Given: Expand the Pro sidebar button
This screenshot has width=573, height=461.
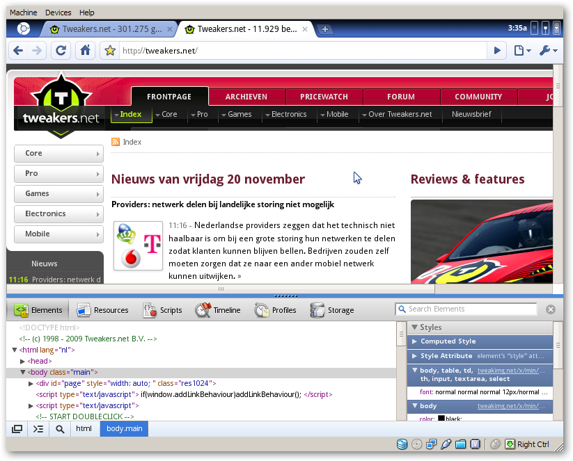Looking at the screenshot, I should click(59, 173).
